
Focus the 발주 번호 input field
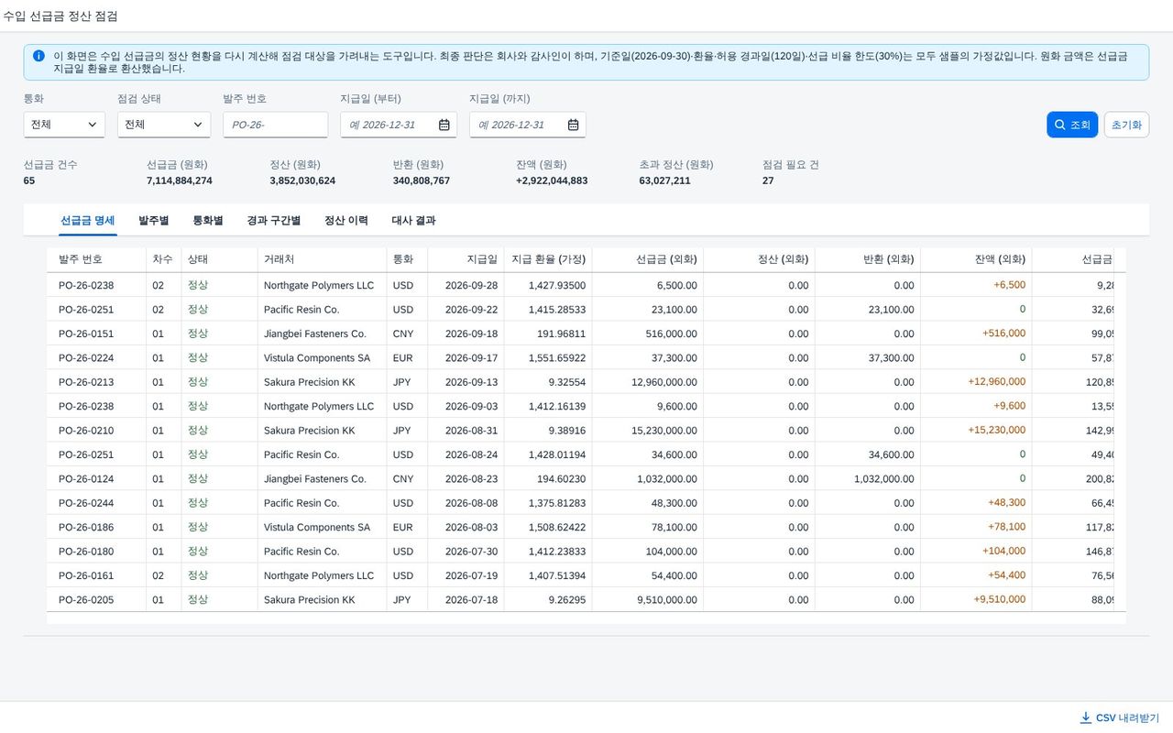tap(276, 125)
